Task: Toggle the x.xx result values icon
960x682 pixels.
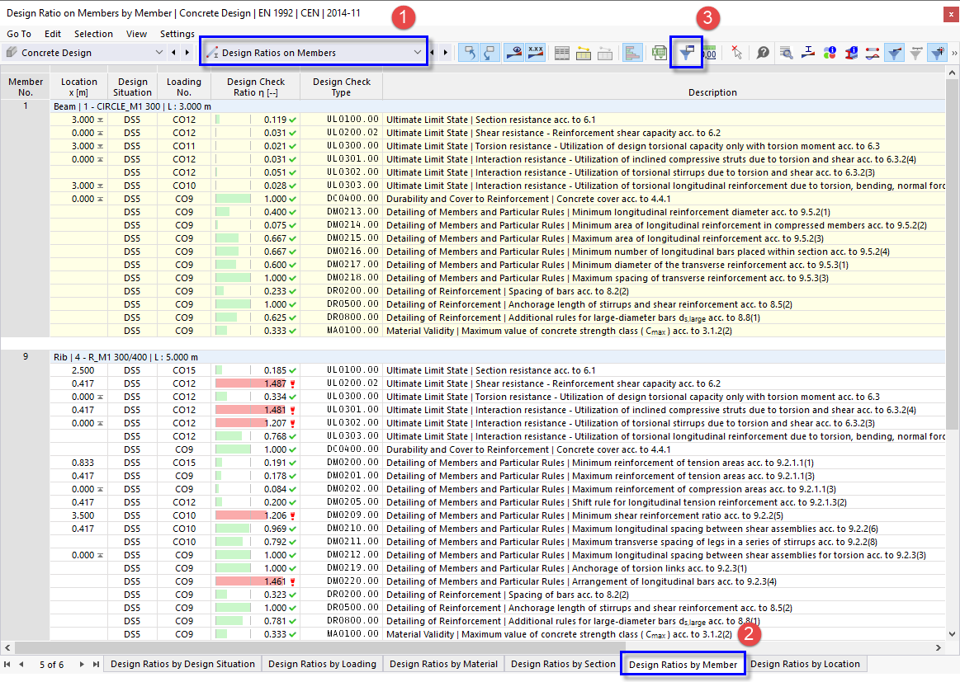Action: pyautogui.click(x=535, y=53)
